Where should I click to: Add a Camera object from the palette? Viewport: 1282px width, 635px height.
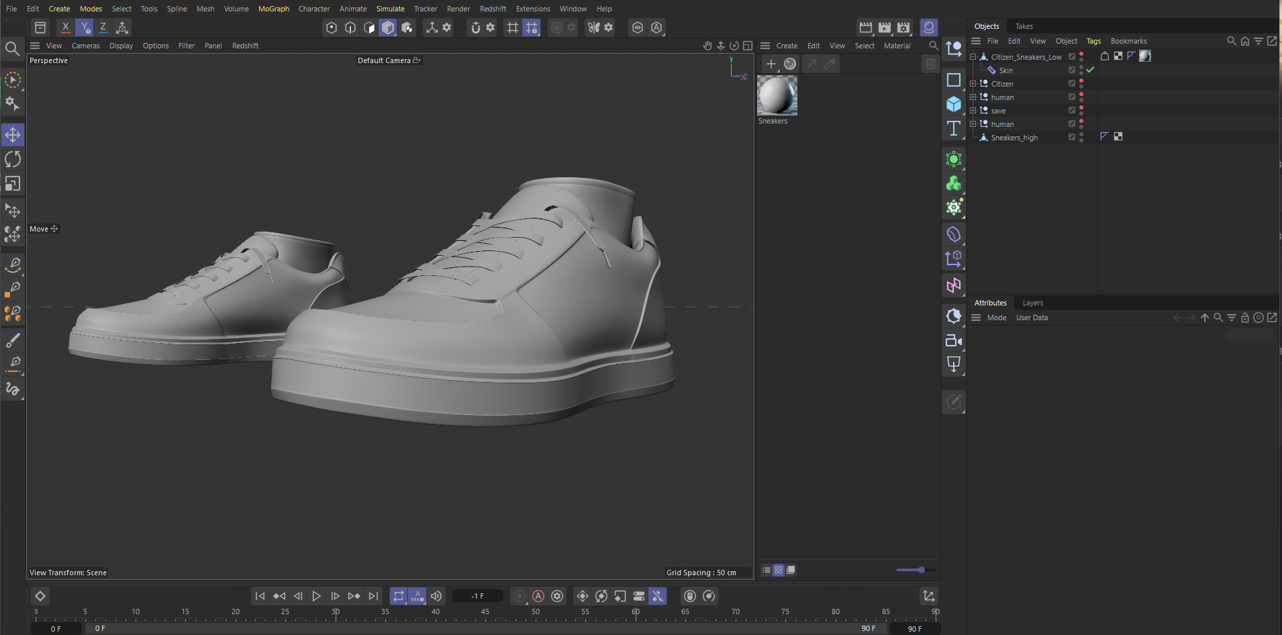point(953,340)
